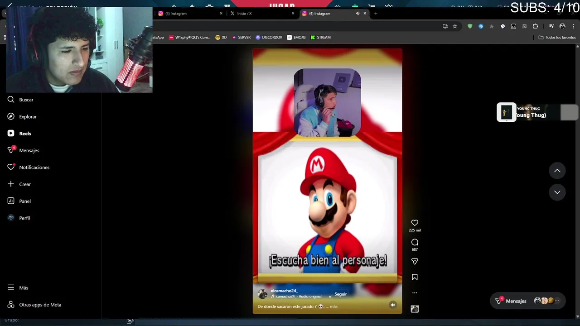Image resolution: width=580 pixels, height=326 pixels.
Task: Open the XD bookmark
Action: (221, 38)
